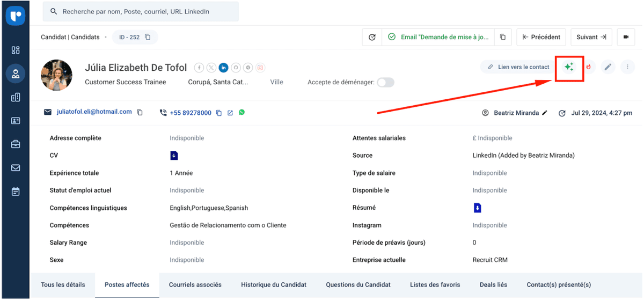Screen dimensions: 644x300
Task: Open the pencil edit candidate icon
Action: click(608, 67)
